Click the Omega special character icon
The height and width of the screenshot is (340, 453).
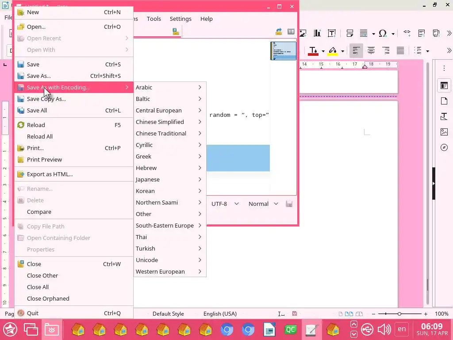tap(383, 33)
